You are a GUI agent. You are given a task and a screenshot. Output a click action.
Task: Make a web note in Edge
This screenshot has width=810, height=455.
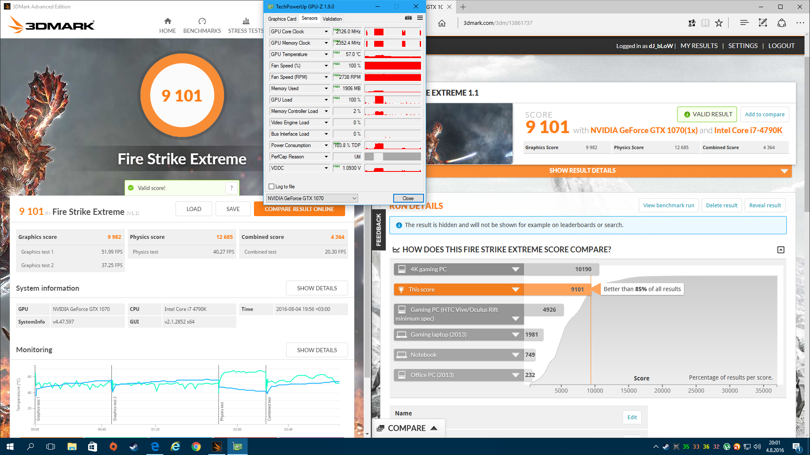pos(763,23)
